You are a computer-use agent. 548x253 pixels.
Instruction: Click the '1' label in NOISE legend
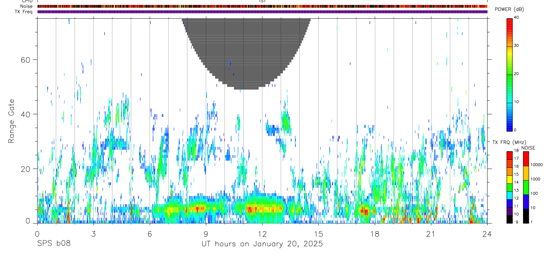click(x=531, y=222)
